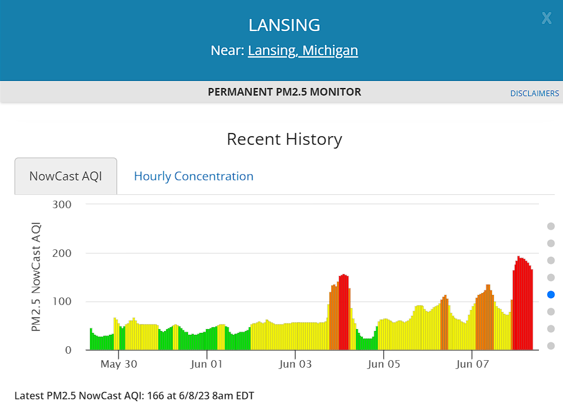Open the Lansing, Michigan link
Image resolution: width=563 pixels, height=412 pixels.
303,51
